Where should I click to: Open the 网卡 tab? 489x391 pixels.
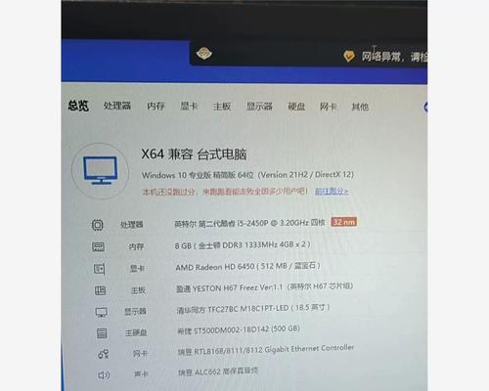328,107
